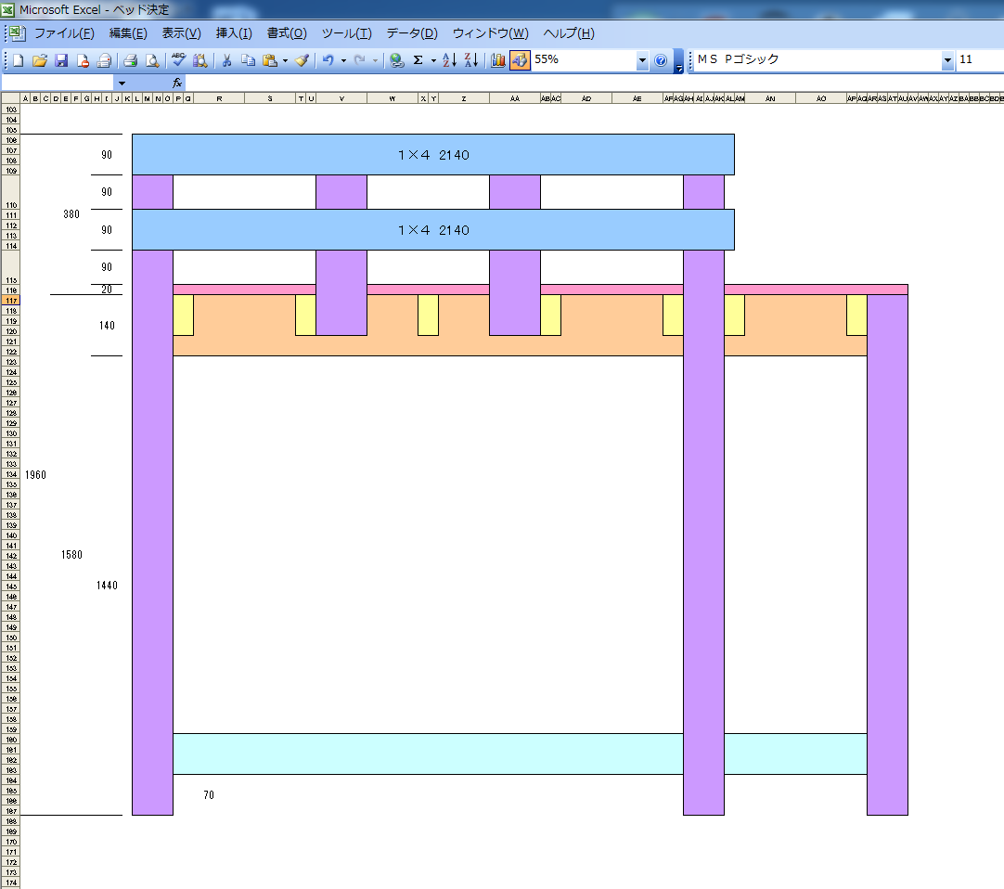The image size is (1004, 889).
Task: Sort descending with the Z-A icon
Action: point(471,60)
